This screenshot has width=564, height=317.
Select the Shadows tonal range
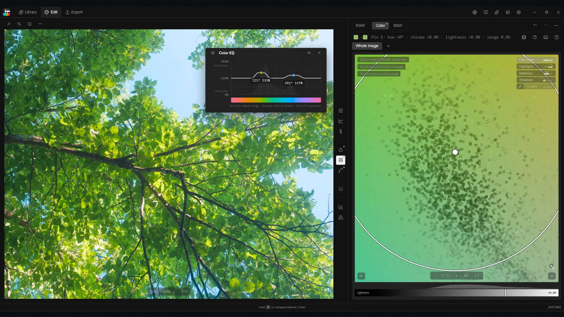pyautogui.click(x=536, y=80)
